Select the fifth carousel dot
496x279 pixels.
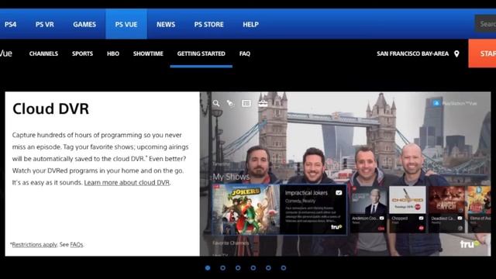click(268, 268)
